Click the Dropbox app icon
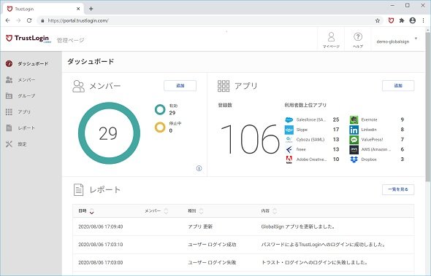The width and height of the screenshot is (431, 276). click(x=354, y=159)
